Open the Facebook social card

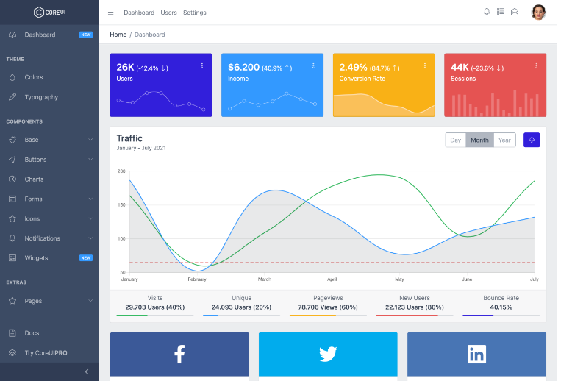[179, 354]
